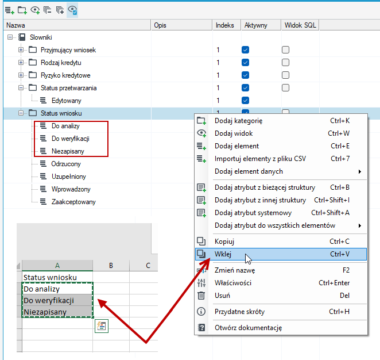380x360 pixels.
Task: Click the Indeks column header
Action: point(227,25)
